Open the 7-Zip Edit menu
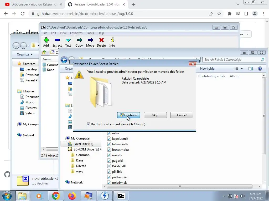The height and width of the screenshot is (201, 269). [54, 33]
